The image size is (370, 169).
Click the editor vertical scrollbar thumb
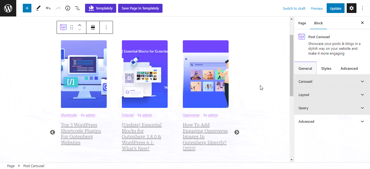coord(292,65)
